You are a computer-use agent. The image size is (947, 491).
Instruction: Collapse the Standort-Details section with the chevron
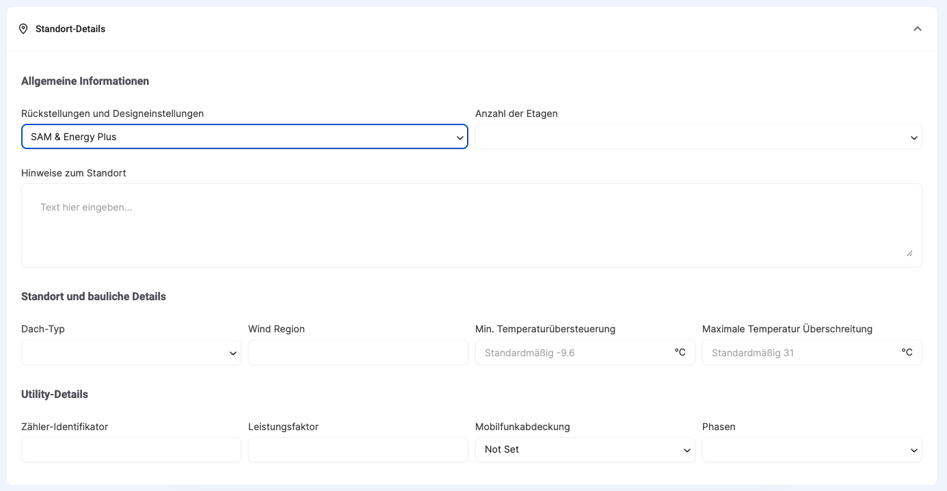coord(917,29)
